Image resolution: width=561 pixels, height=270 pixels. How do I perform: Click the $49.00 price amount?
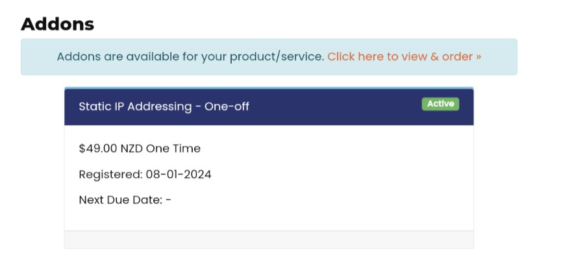[x=97, y=149]
